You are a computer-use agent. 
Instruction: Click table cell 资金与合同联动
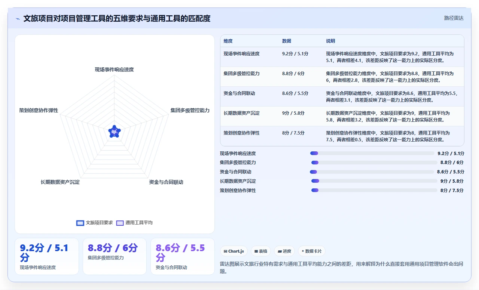point(239,93)
